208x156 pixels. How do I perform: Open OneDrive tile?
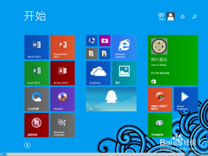tap(98, 73)
